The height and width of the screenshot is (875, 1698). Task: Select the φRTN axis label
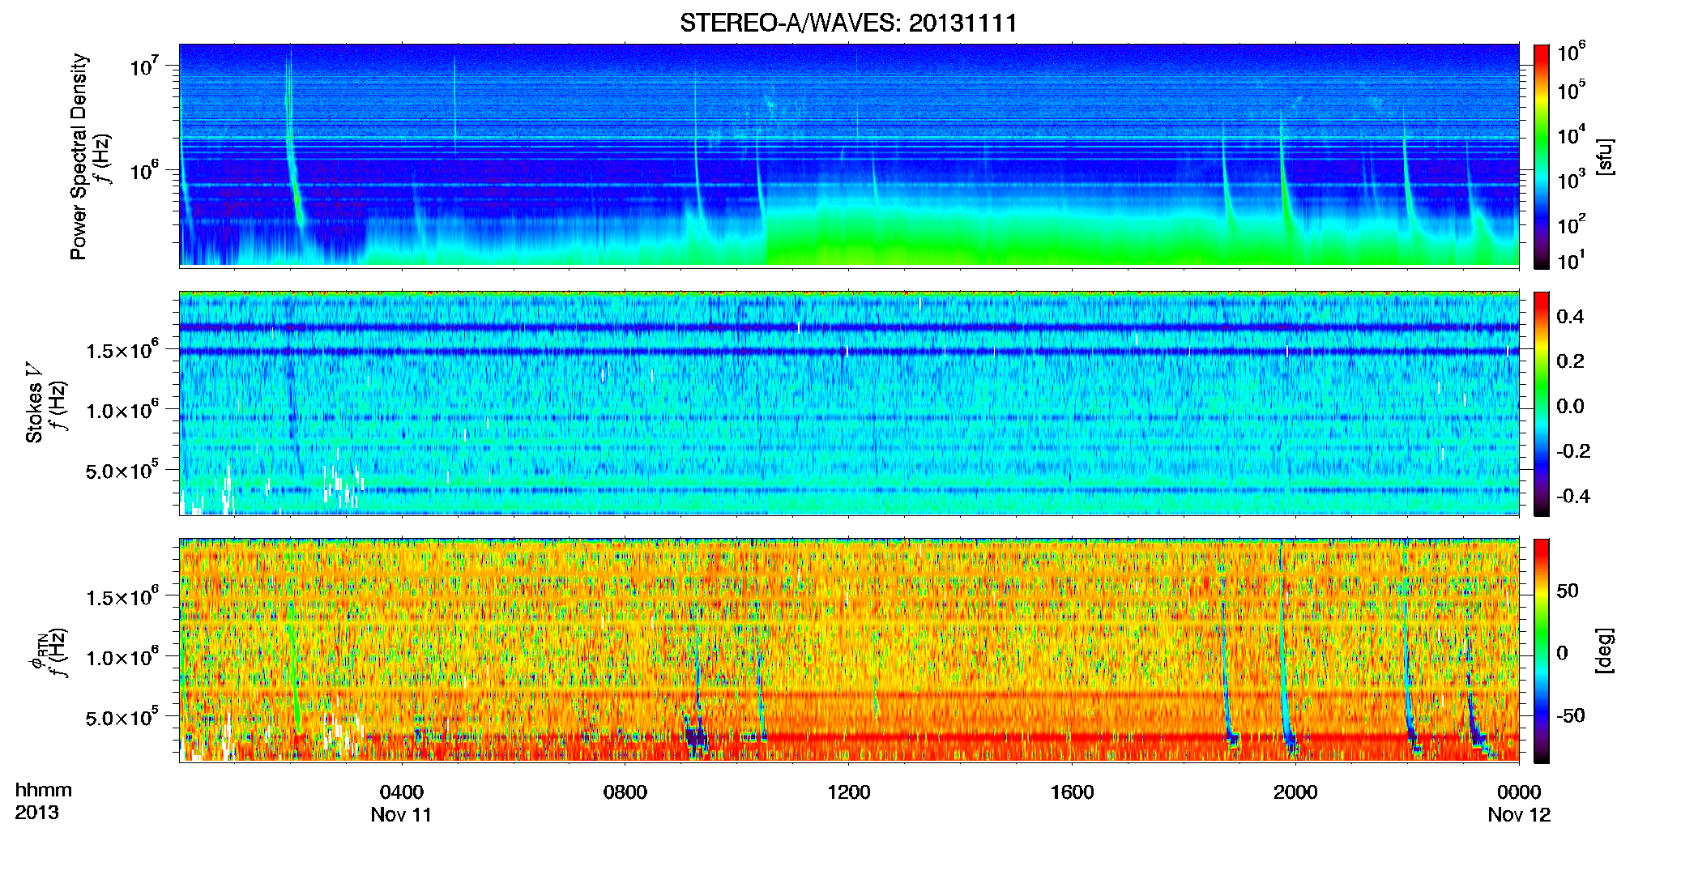pyautogui.click(x=37, y=652)
